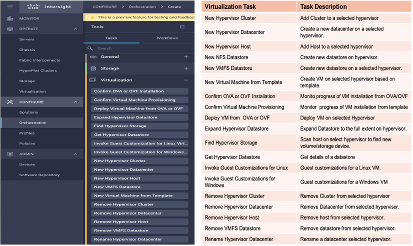The height and width of the screenshot is (246, 413).
Task: Click the Task Description column header
Action: pos(354,6)
